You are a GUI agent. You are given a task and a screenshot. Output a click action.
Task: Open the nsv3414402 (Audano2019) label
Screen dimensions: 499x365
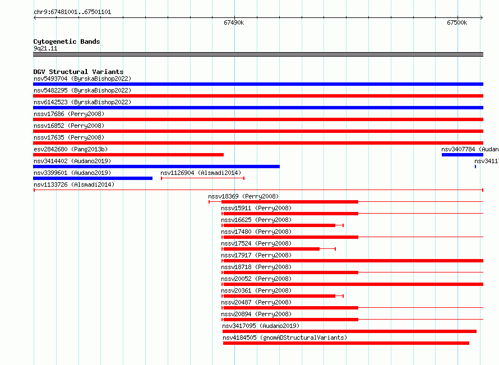pyautogui.click(x=72, y=161)
